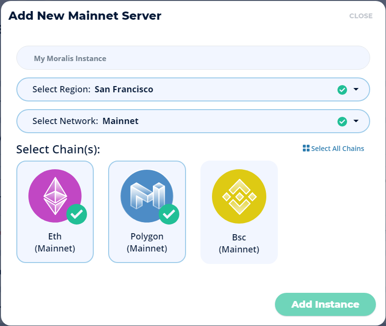
Task: Open the Select Region dropdown arrow
Action: click(356, 89)
